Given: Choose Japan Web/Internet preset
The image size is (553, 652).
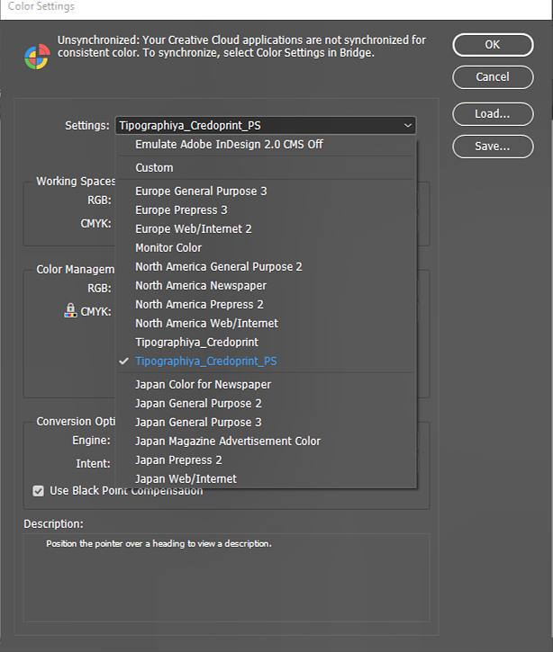Looking at the screenshot, I should point(266,478).
